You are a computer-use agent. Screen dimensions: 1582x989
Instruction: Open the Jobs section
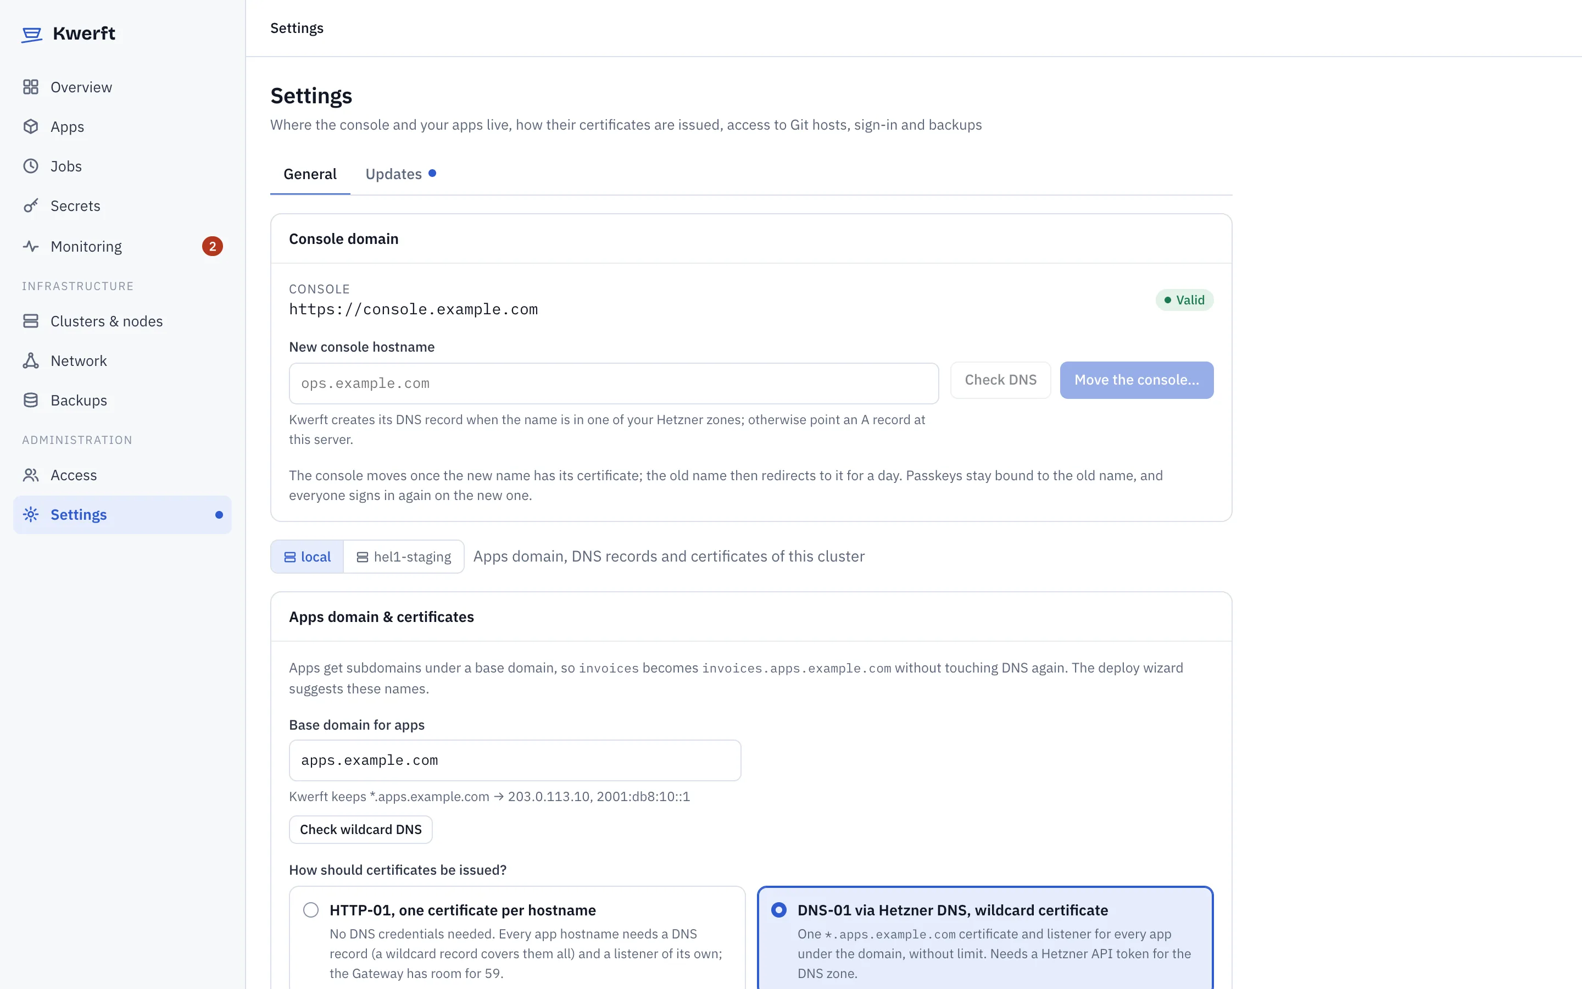[x=122, y=166]
